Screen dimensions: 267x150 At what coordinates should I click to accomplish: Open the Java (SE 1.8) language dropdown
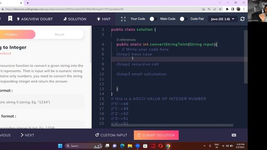[222, 19]
